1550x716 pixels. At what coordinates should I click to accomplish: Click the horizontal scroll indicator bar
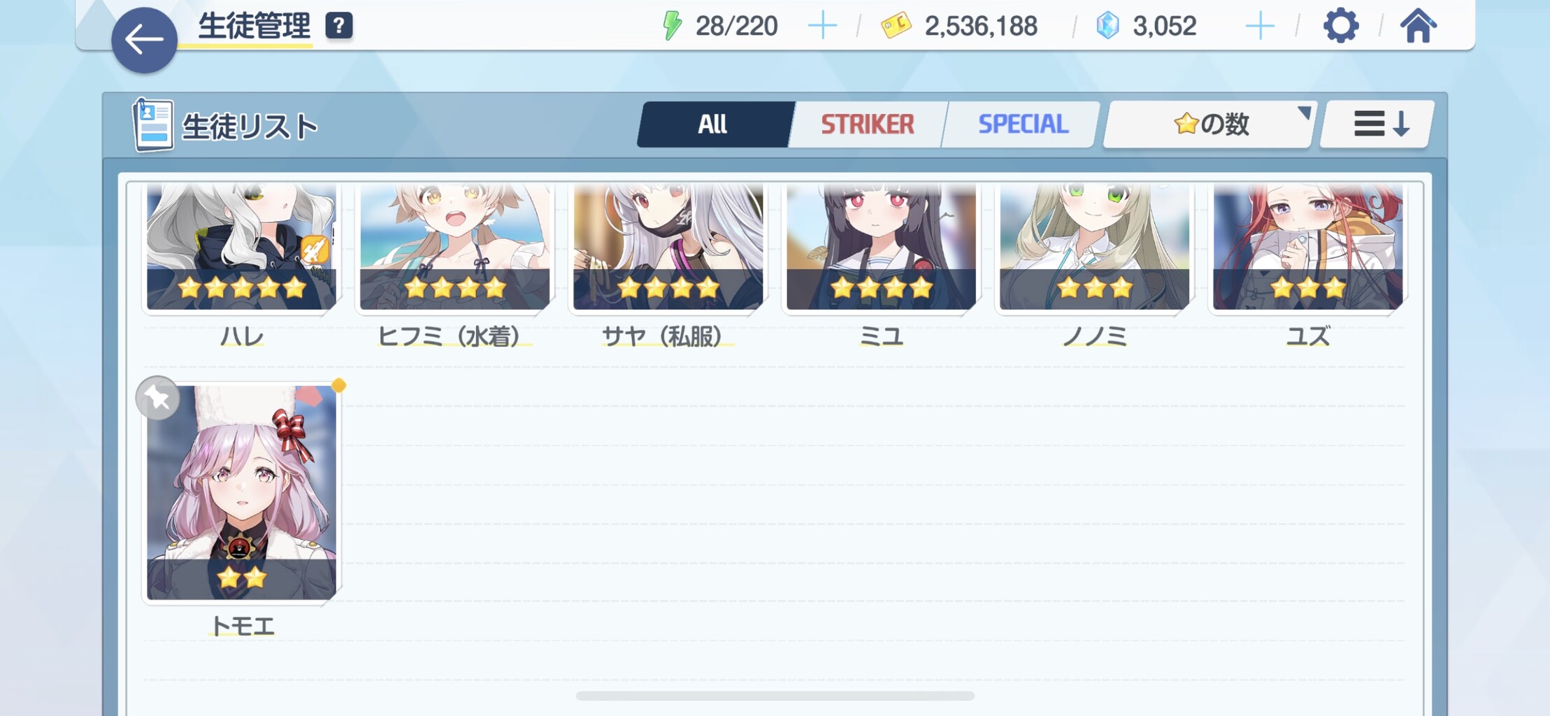pos(775,696)
